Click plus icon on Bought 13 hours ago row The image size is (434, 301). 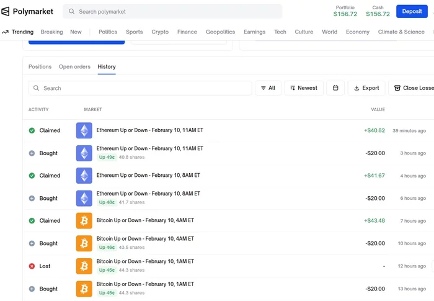(32, 289)
